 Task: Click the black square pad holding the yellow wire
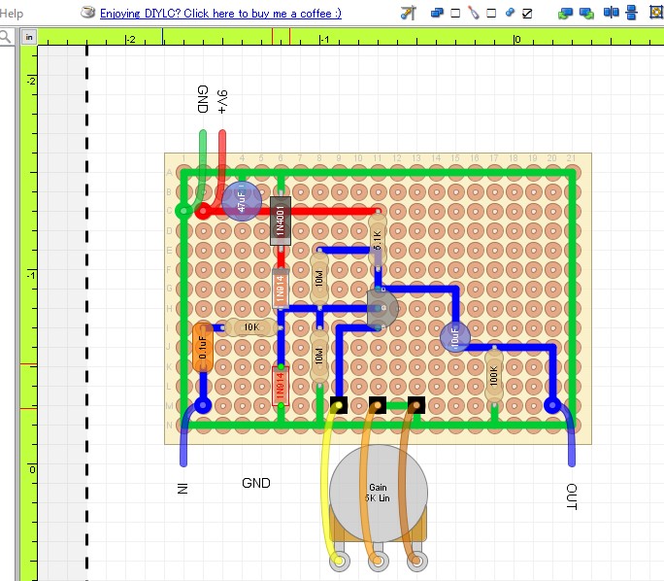339,405
